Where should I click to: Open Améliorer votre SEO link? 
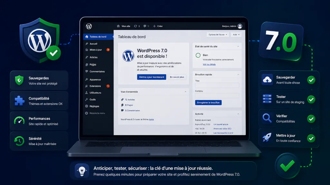222,128
